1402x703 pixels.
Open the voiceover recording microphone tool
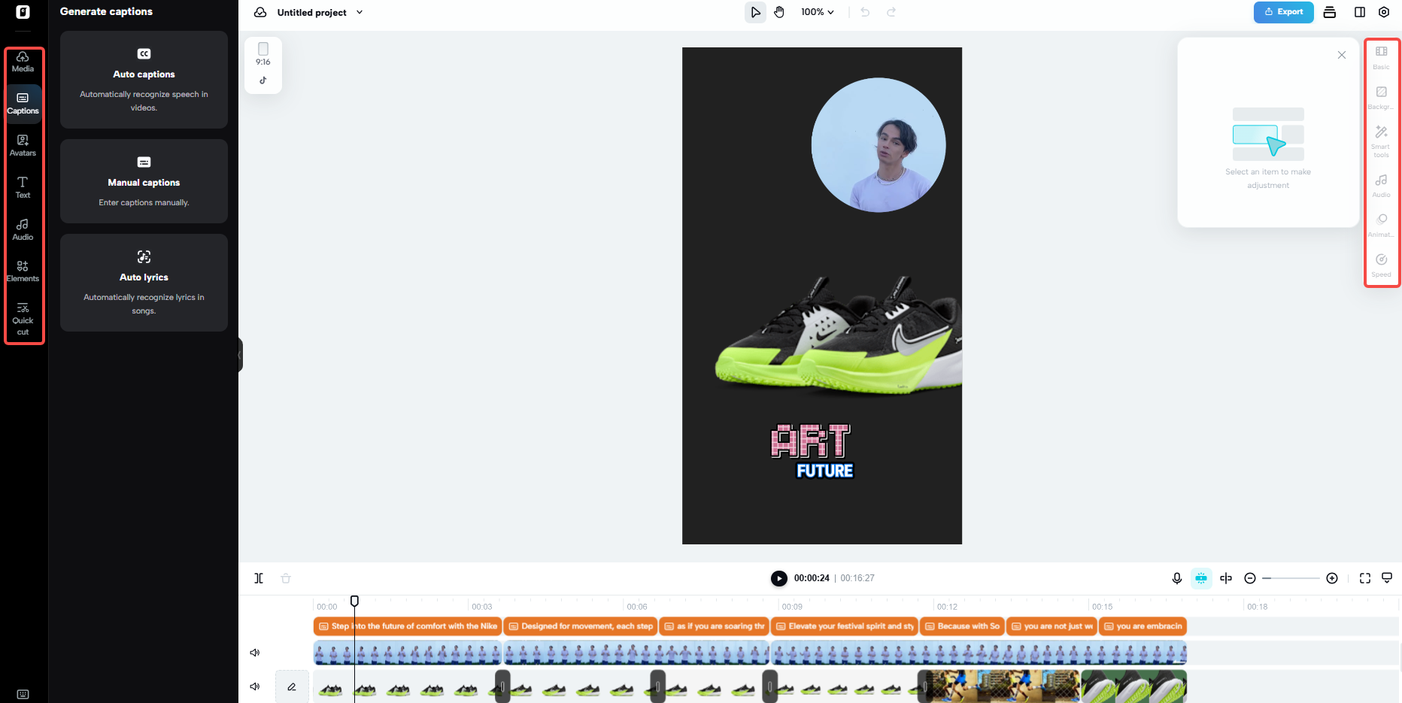(1177, 578)
